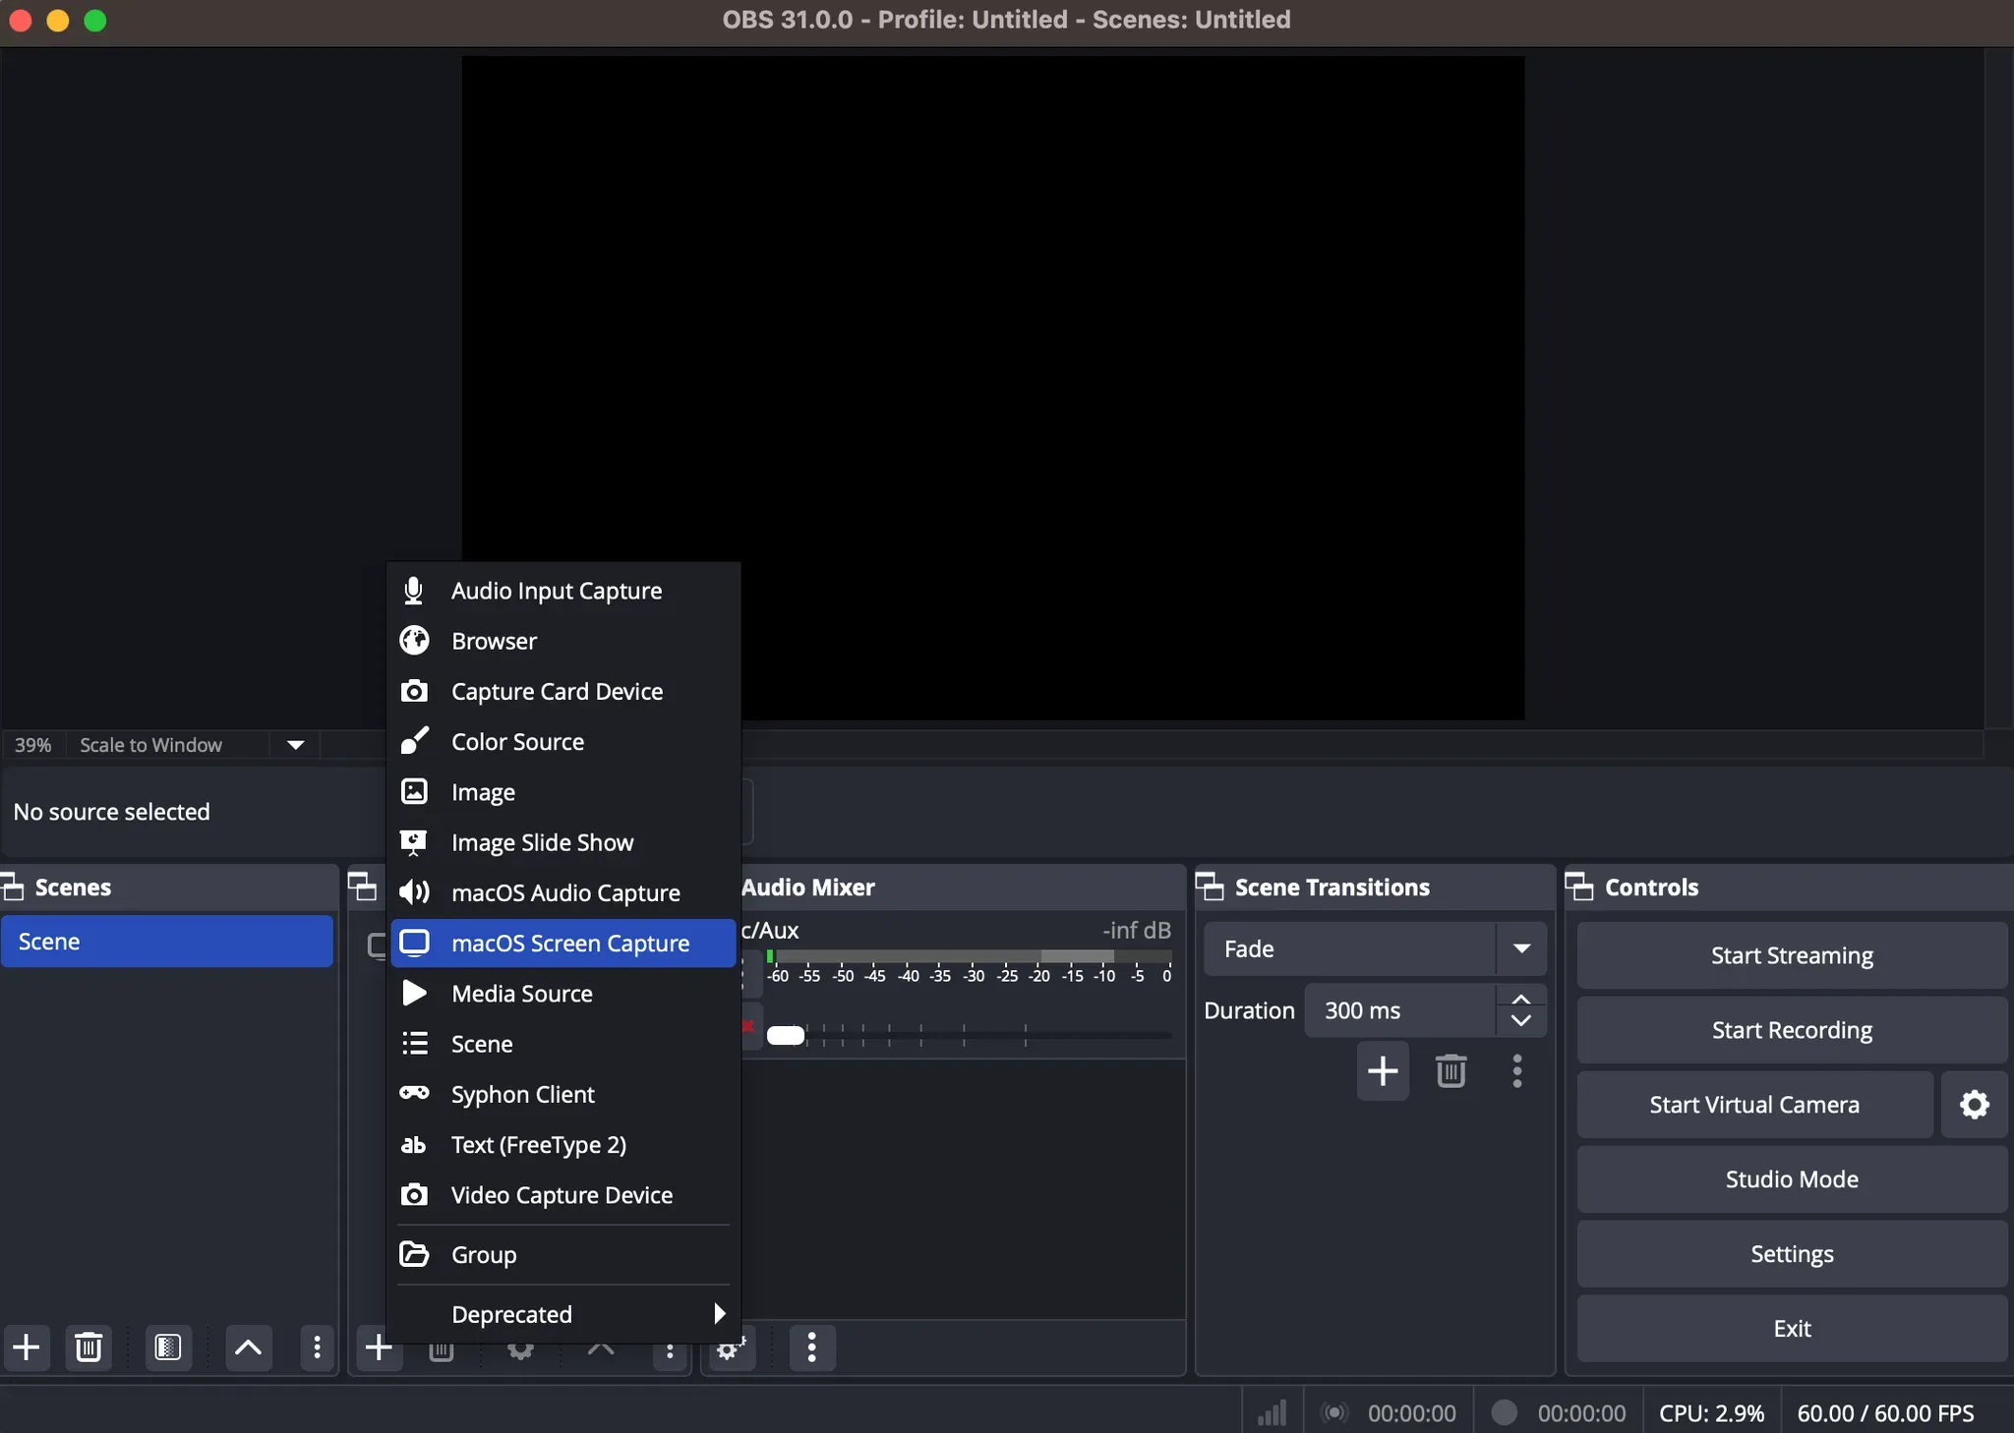The width and height of the screenshot is (2014, 1433).
Task: Open Scene Transitions three-dot properties menu
Action: click(x=1517, y=1070)
